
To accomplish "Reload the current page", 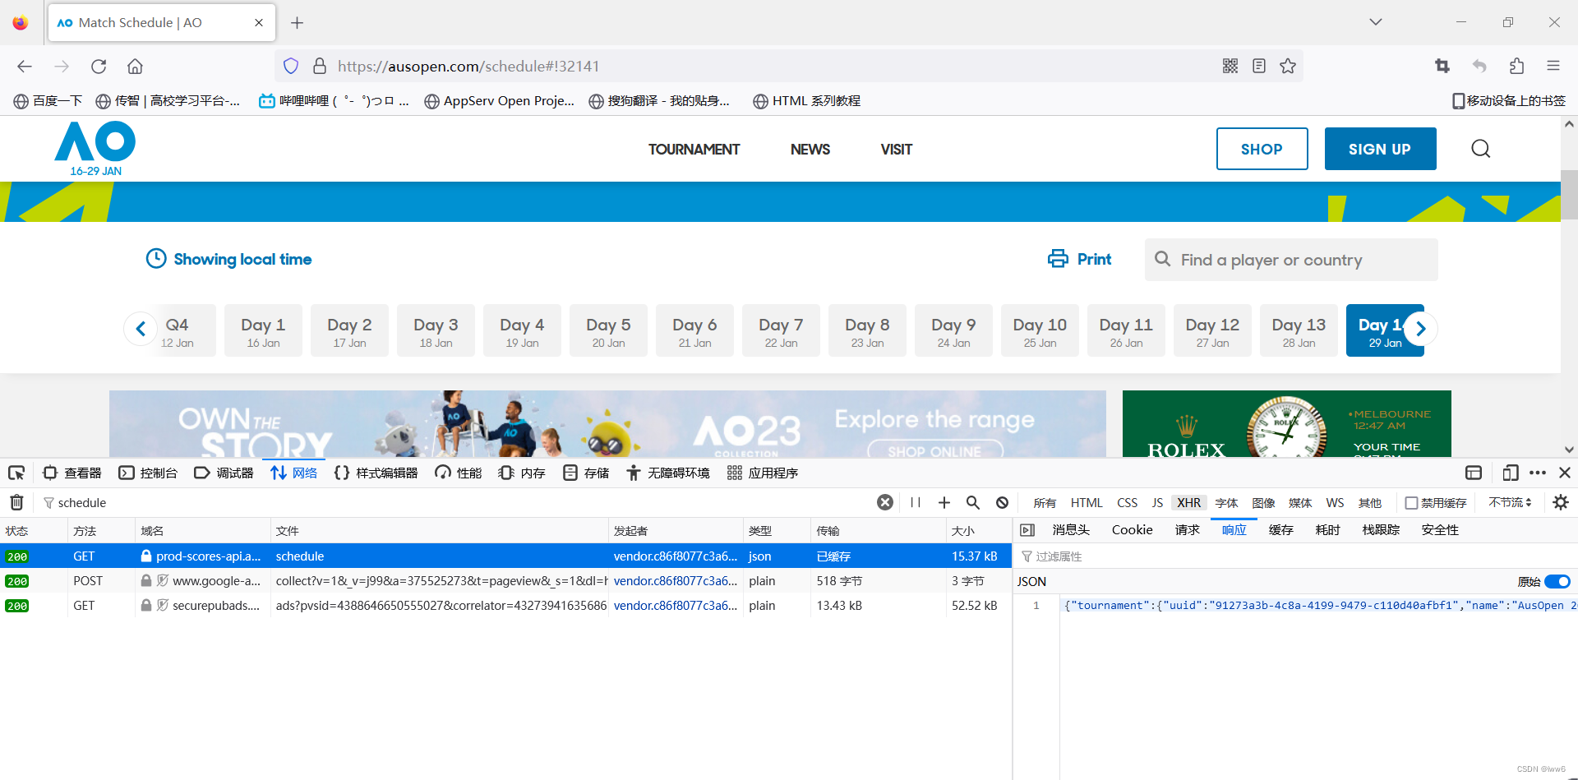I will click(x=99, y=67).
